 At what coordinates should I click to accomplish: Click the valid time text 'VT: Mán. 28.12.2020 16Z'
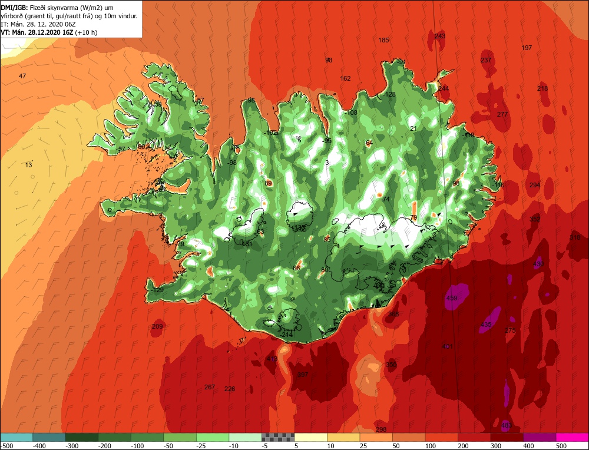tap(37, 32)
